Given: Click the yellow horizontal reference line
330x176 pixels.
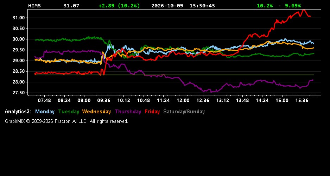Looking at the screenshot, I should pyautogui.click(x=174, y=75).
